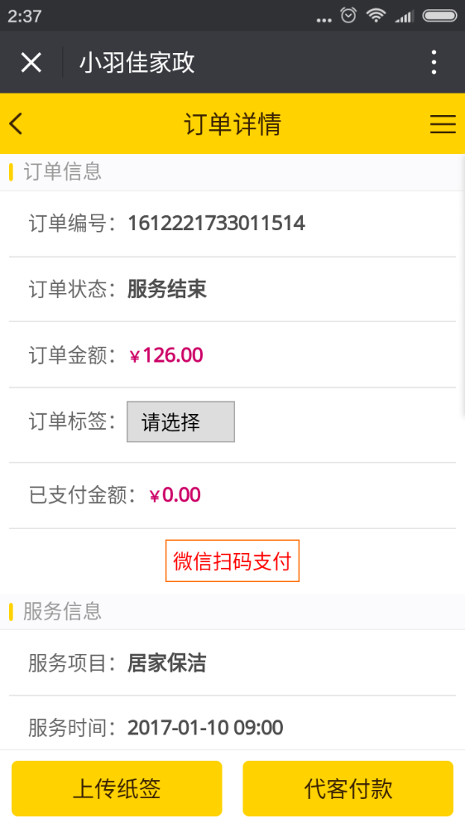Open the three-dot overflow menu
Viewport: 465px width, 828px height.
pos(434,62)
